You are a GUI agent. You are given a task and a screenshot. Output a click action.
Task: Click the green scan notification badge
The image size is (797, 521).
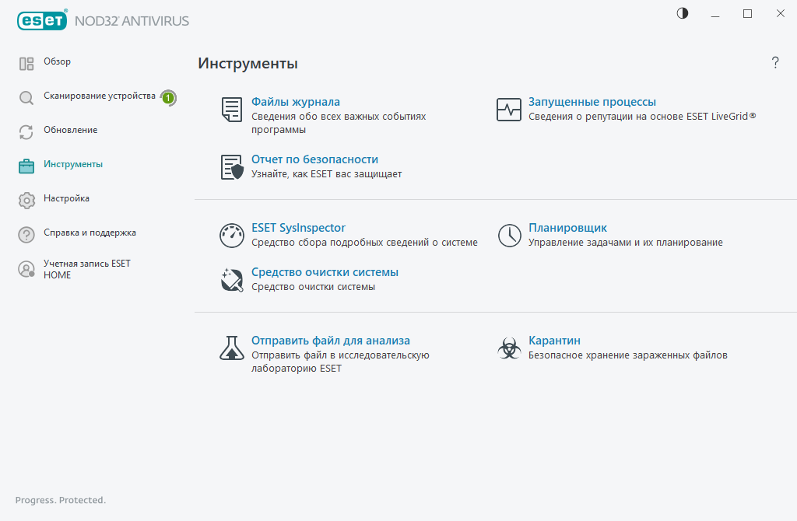coord(168,97)
